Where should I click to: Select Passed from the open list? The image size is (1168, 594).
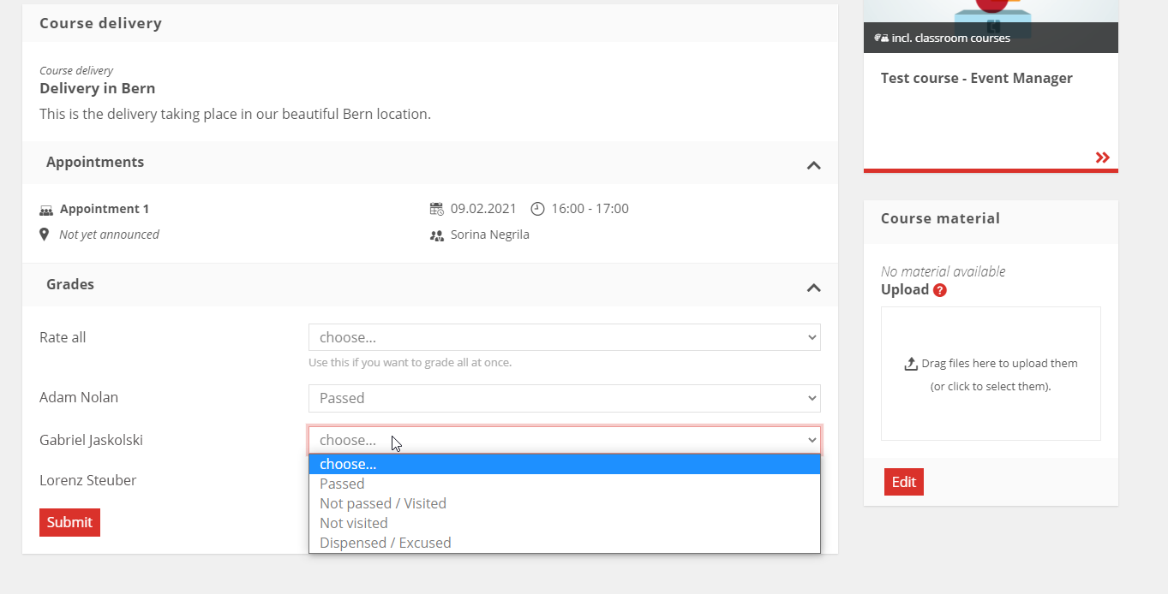pyautogui.click(x=342, y=484)
